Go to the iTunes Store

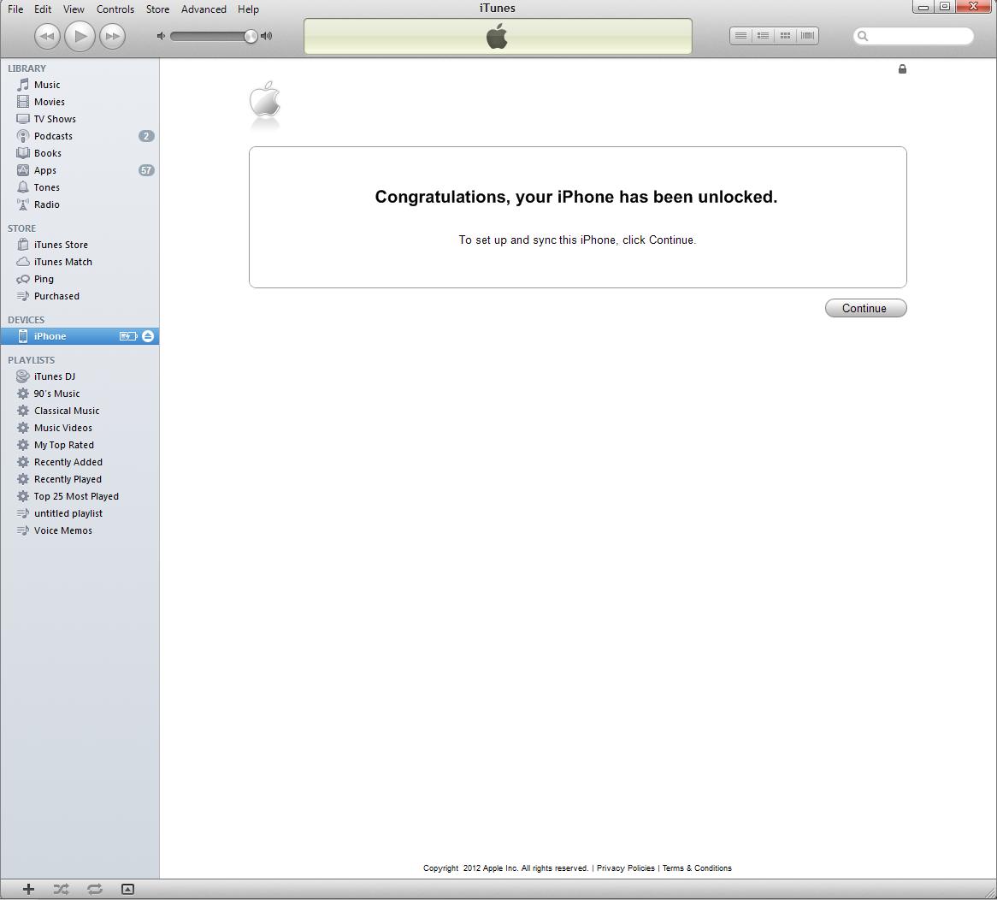pyautogui.click(x=80, y=245)
